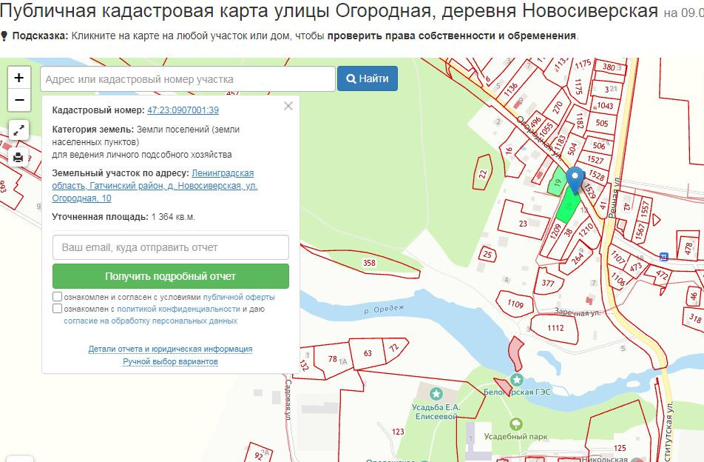Open cadastral number 47:23:0907001:39 link

pos(183,110)
